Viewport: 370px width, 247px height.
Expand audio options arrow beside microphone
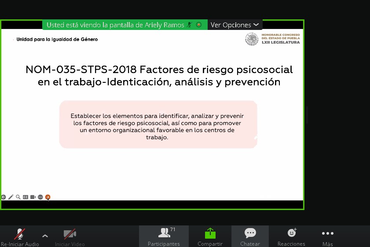coord(45,236)
